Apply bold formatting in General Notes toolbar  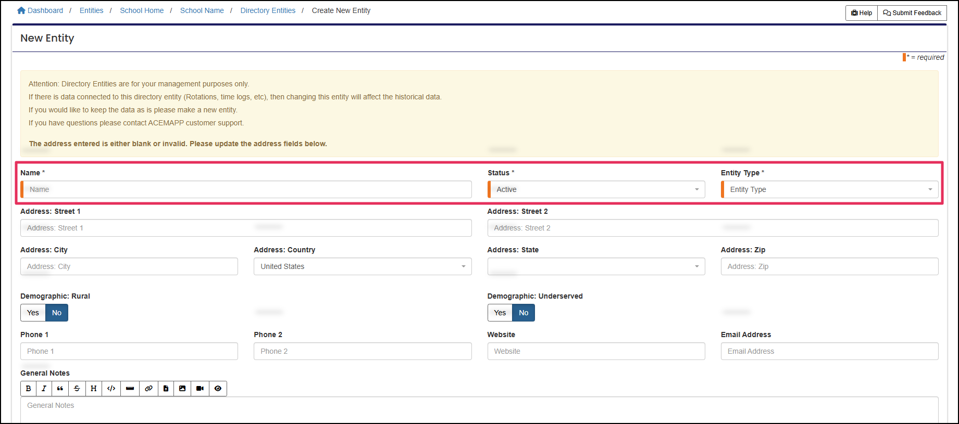(29, 389)
